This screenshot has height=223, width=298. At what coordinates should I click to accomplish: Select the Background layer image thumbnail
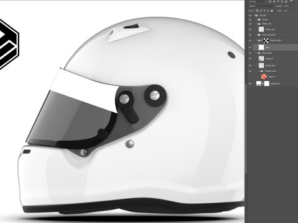259,84
